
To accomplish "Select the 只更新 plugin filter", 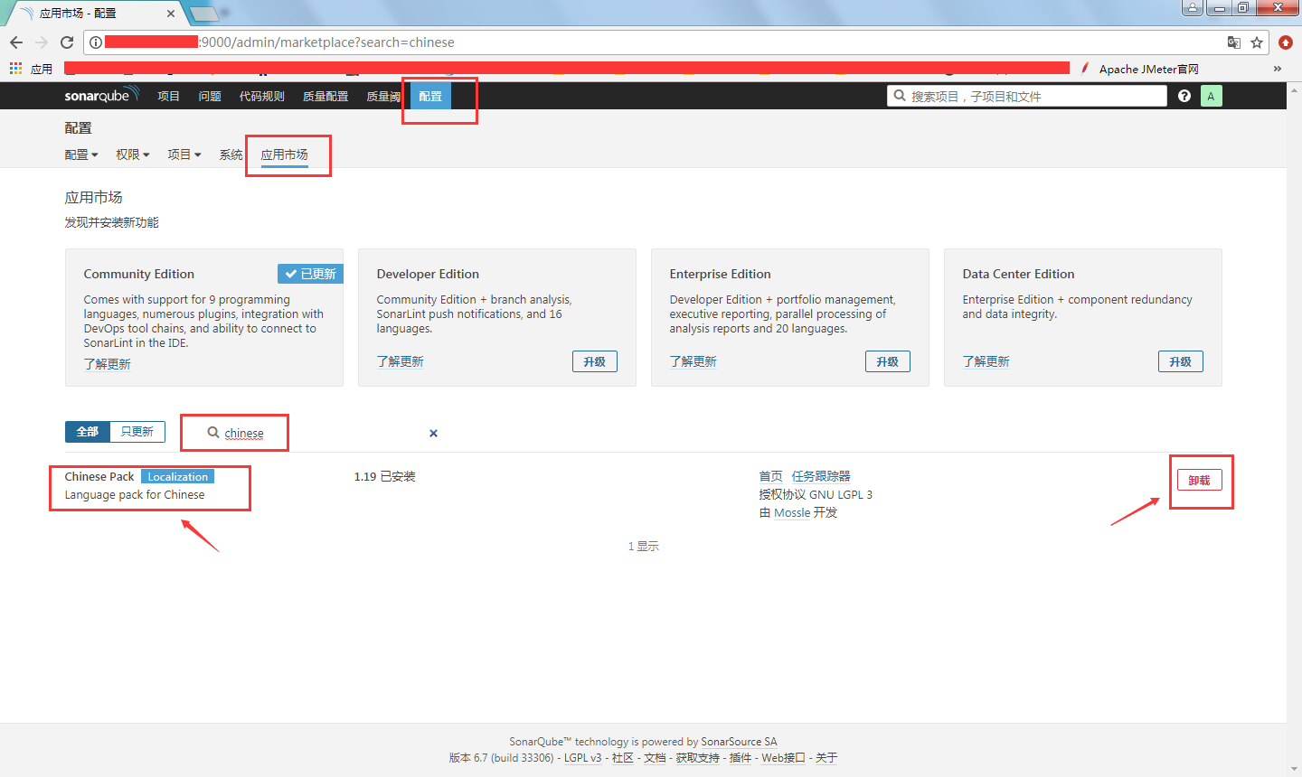I will 137,432.
